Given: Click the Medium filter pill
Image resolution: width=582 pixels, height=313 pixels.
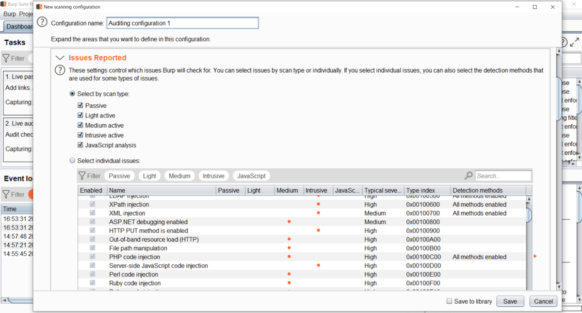Looking at the screenshot, I should [179, 176].
